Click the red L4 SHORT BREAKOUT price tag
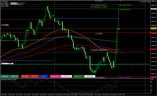Screen dimensions: 157x96 pos(153,49)
